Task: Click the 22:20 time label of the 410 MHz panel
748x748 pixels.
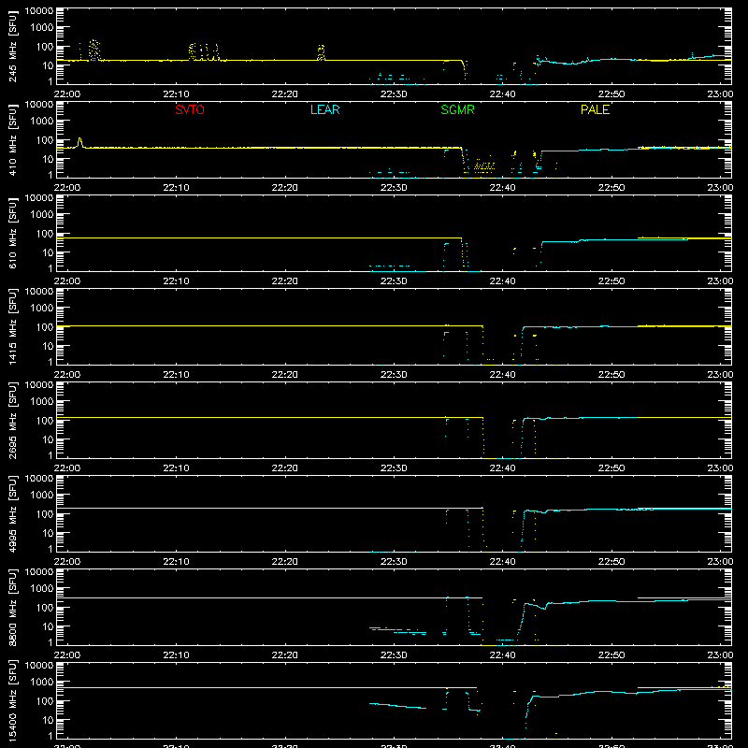Action: coord(285,188)
